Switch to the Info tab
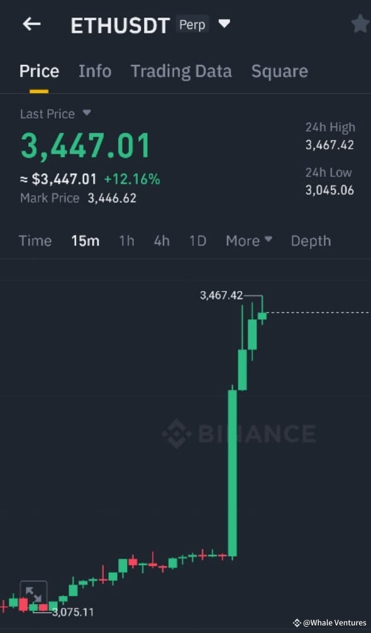 click(95, 71)
